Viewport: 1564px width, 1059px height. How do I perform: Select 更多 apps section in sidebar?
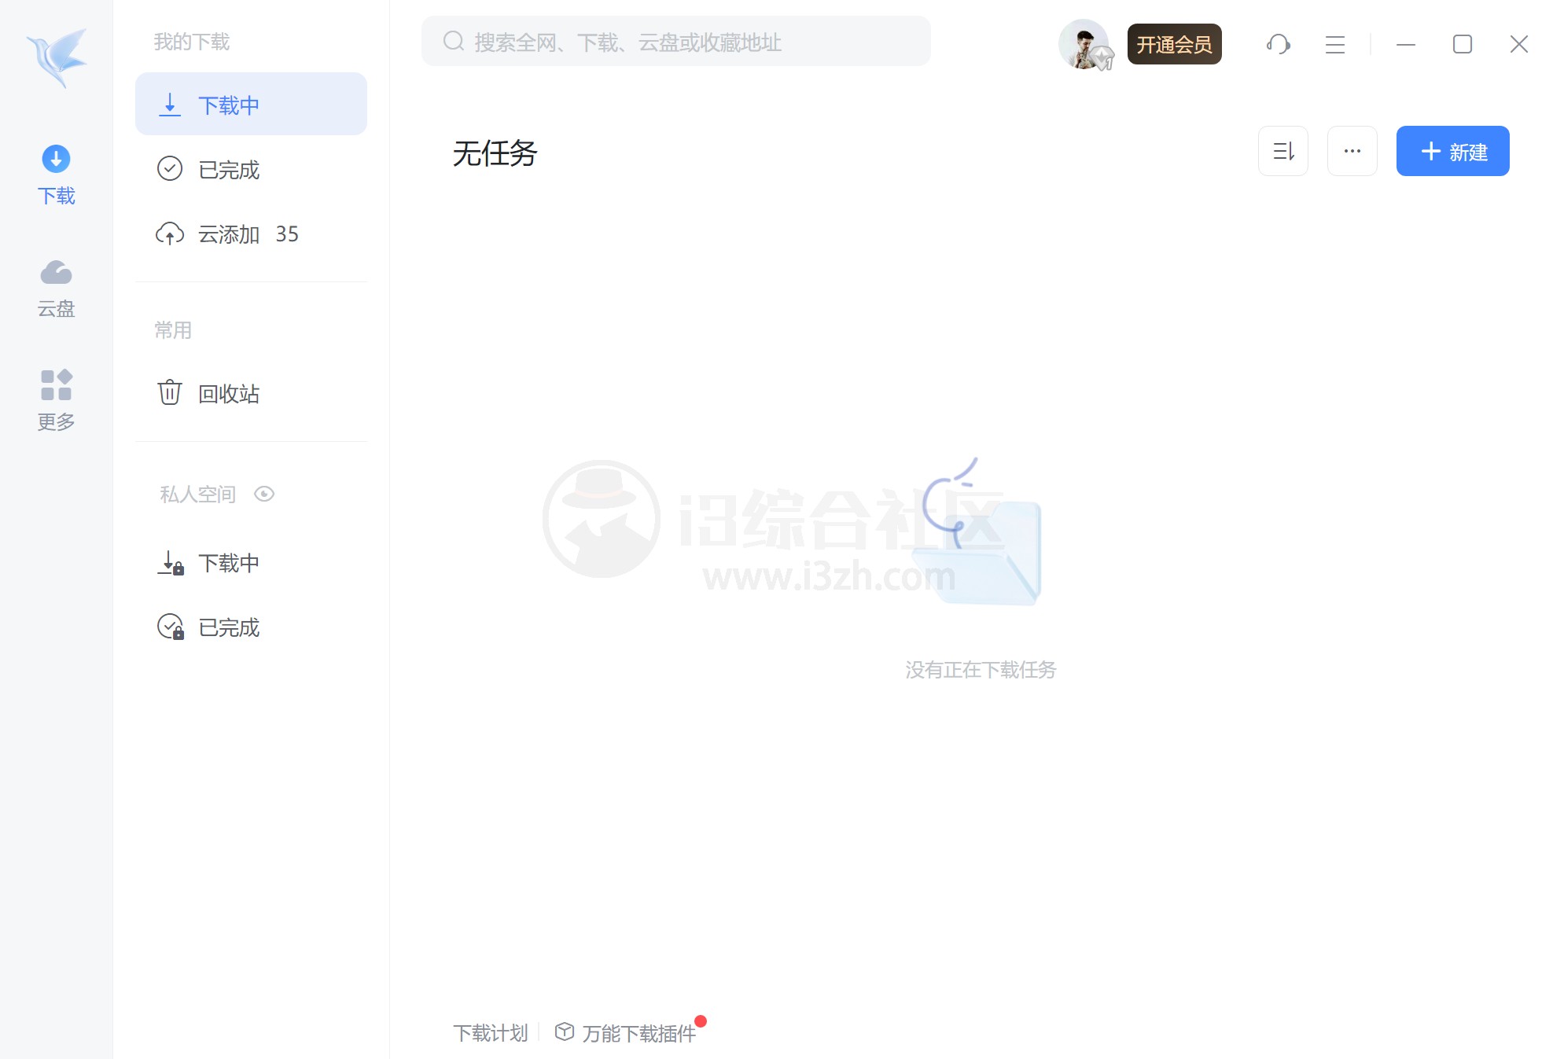tap(56, 399)
